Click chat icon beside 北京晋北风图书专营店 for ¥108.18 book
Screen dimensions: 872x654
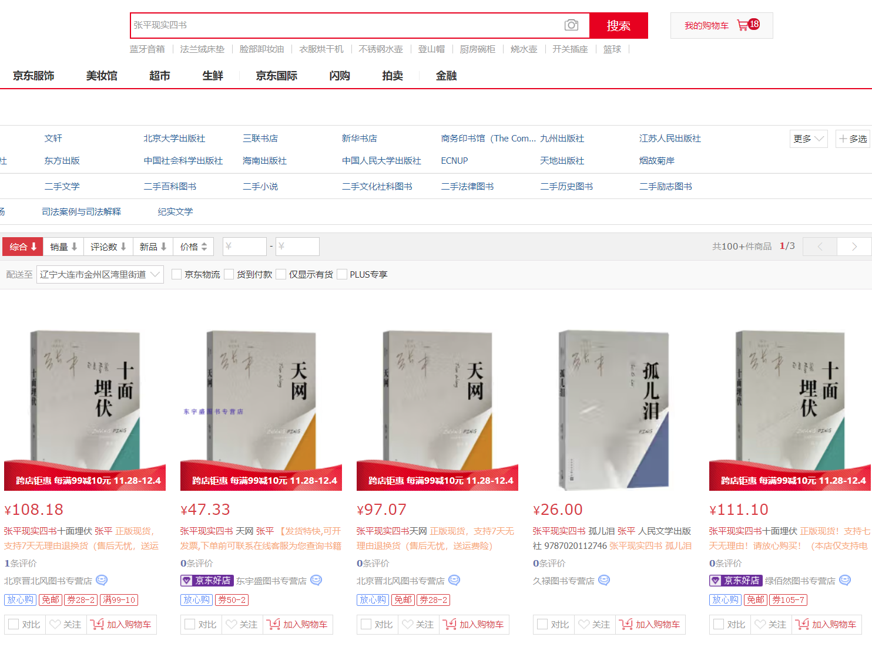pyautogui.click(x=102, y=580)
